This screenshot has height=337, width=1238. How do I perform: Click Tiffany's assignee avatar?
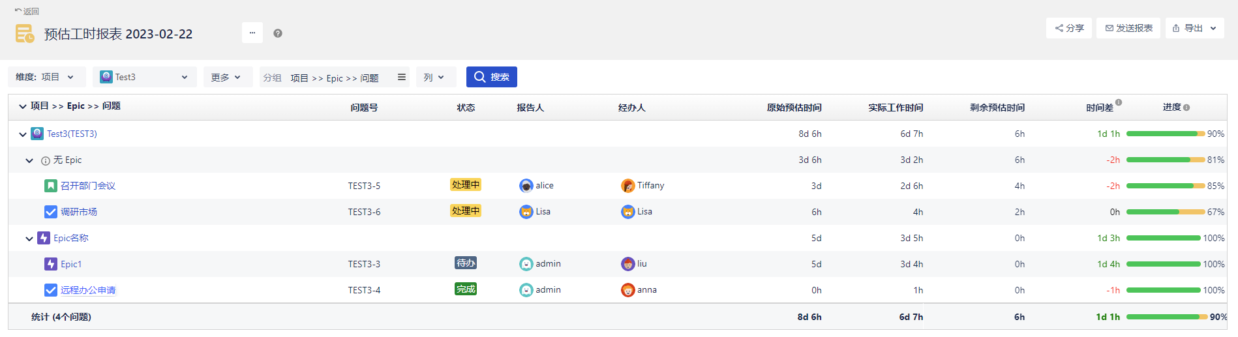point(627,186)
